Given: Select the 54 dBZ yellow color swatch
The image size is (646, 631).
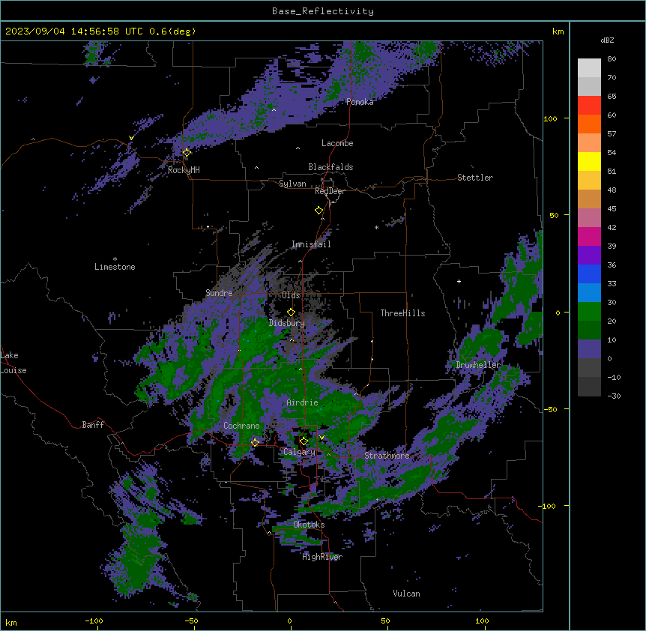Looking at the screenshot, I should coord(589,161).
